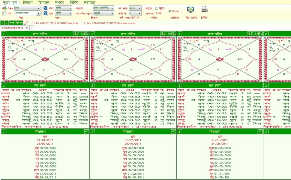The width and height of the screenshot is (291, 180).
Task: Add a new tab with the plus button
Action: 31,28
